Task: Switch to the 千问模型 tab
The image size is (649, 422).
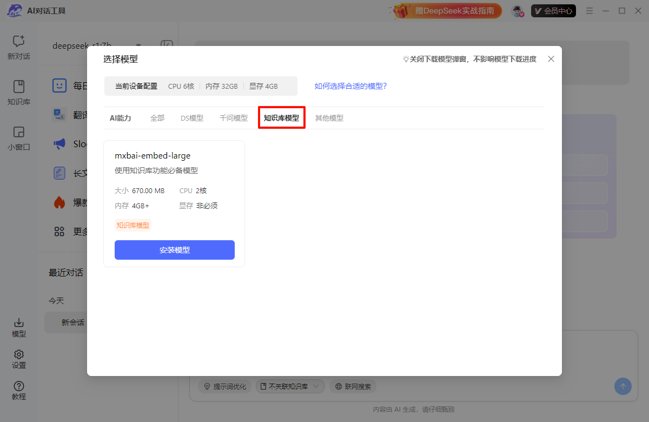Action: [x=234, y=118]
